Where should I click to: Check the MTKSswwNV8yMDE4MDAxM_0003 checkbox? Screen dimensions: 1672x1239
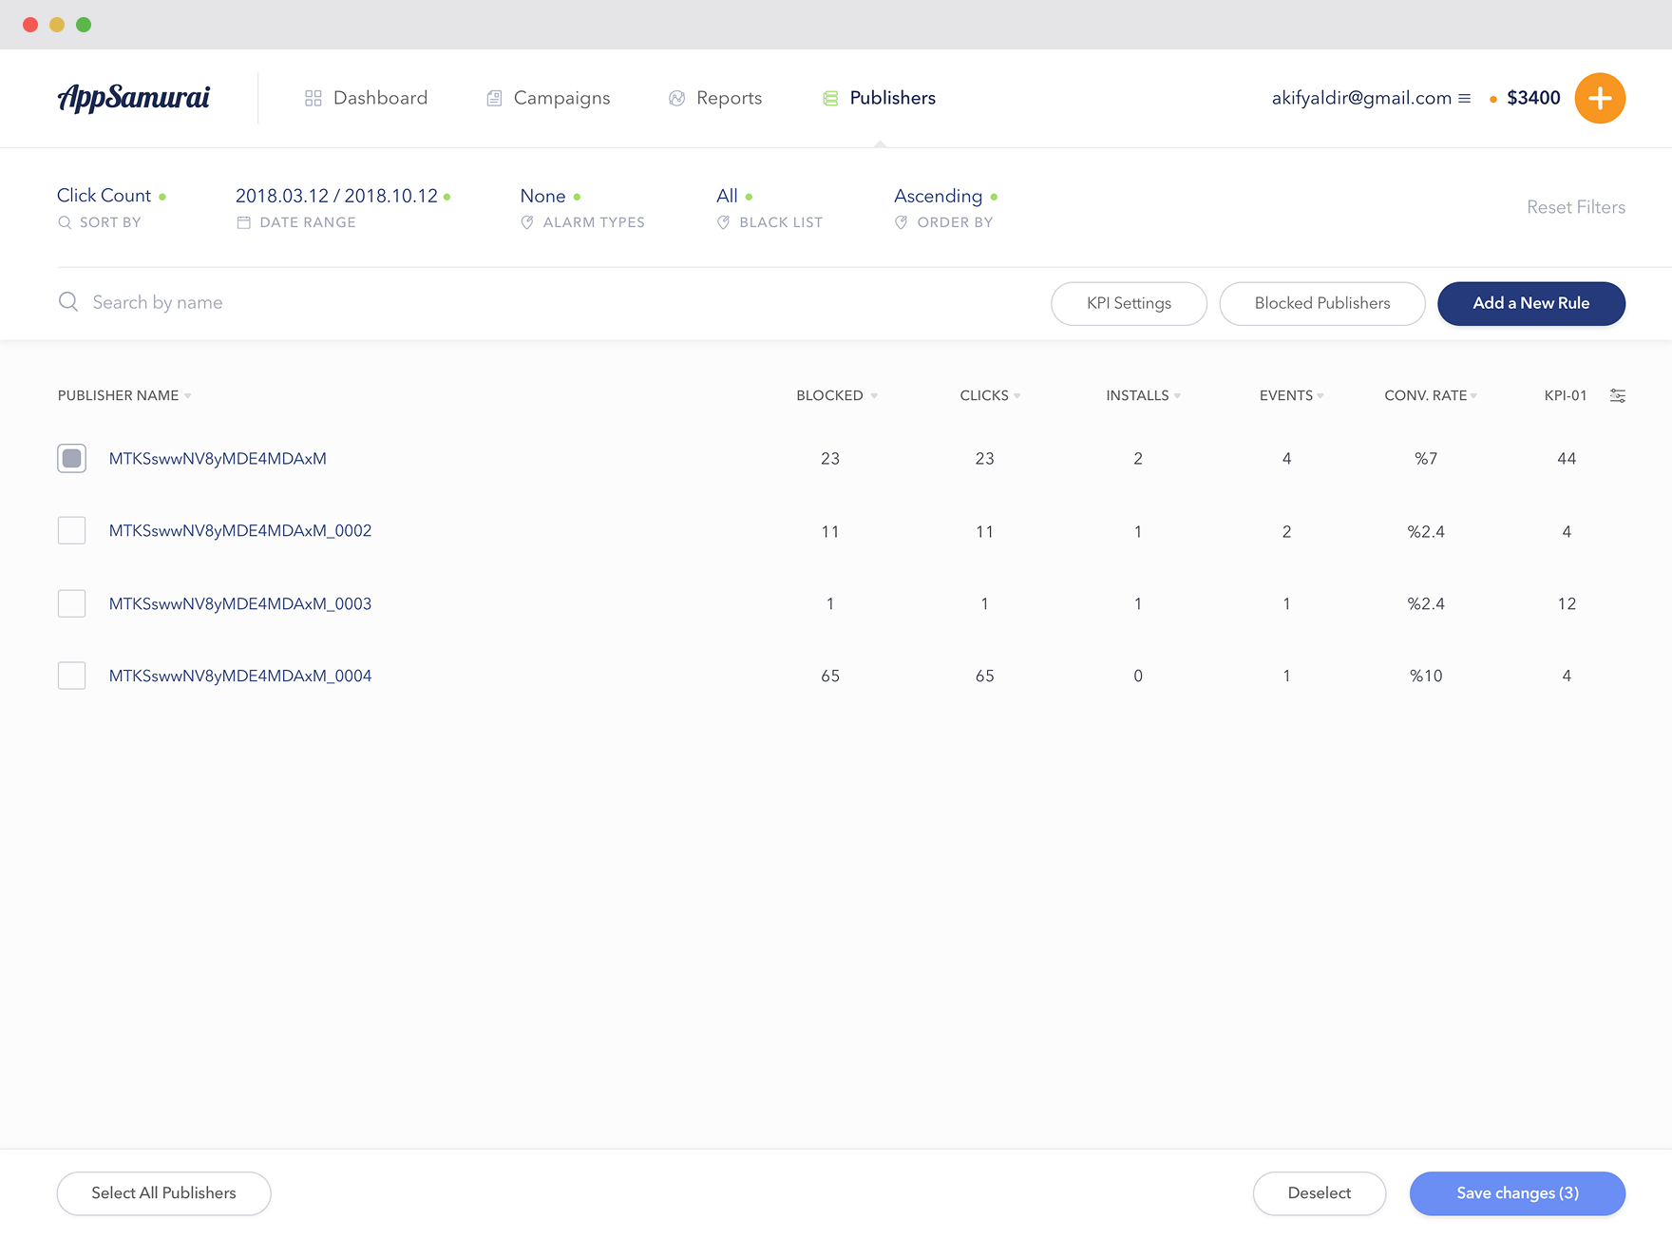(x=71, y=603)
